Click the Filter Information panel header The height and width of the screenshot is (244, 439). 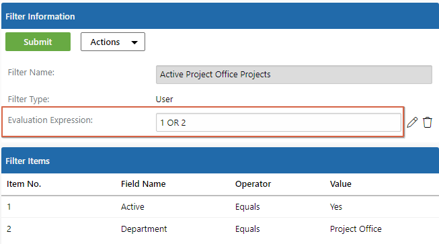pos(220,16)
